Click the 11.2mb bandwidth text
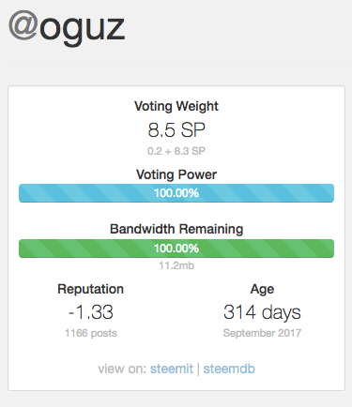 [176, 265]
